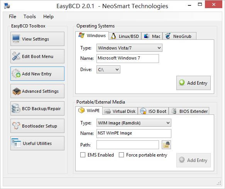The image size is (225, 189).
Task: Open BCD Backup/Repair section
Action: click(x=37, y=109)
